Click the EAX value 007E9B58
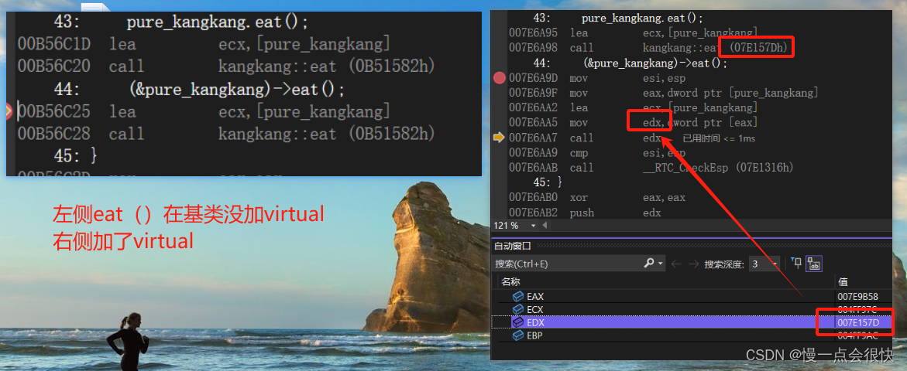 858,297
